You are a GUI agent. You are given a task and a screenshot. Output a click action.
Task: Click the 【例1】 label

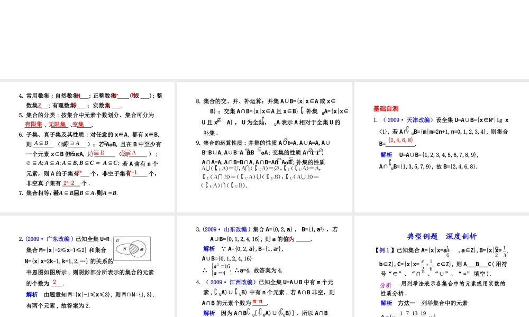click(384, 250)
